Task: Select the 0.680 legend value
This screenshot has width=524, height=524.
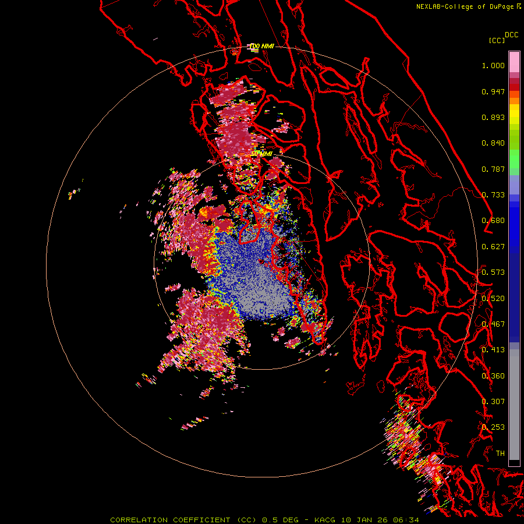Action: pyautogui.click(x=493, y=221)
